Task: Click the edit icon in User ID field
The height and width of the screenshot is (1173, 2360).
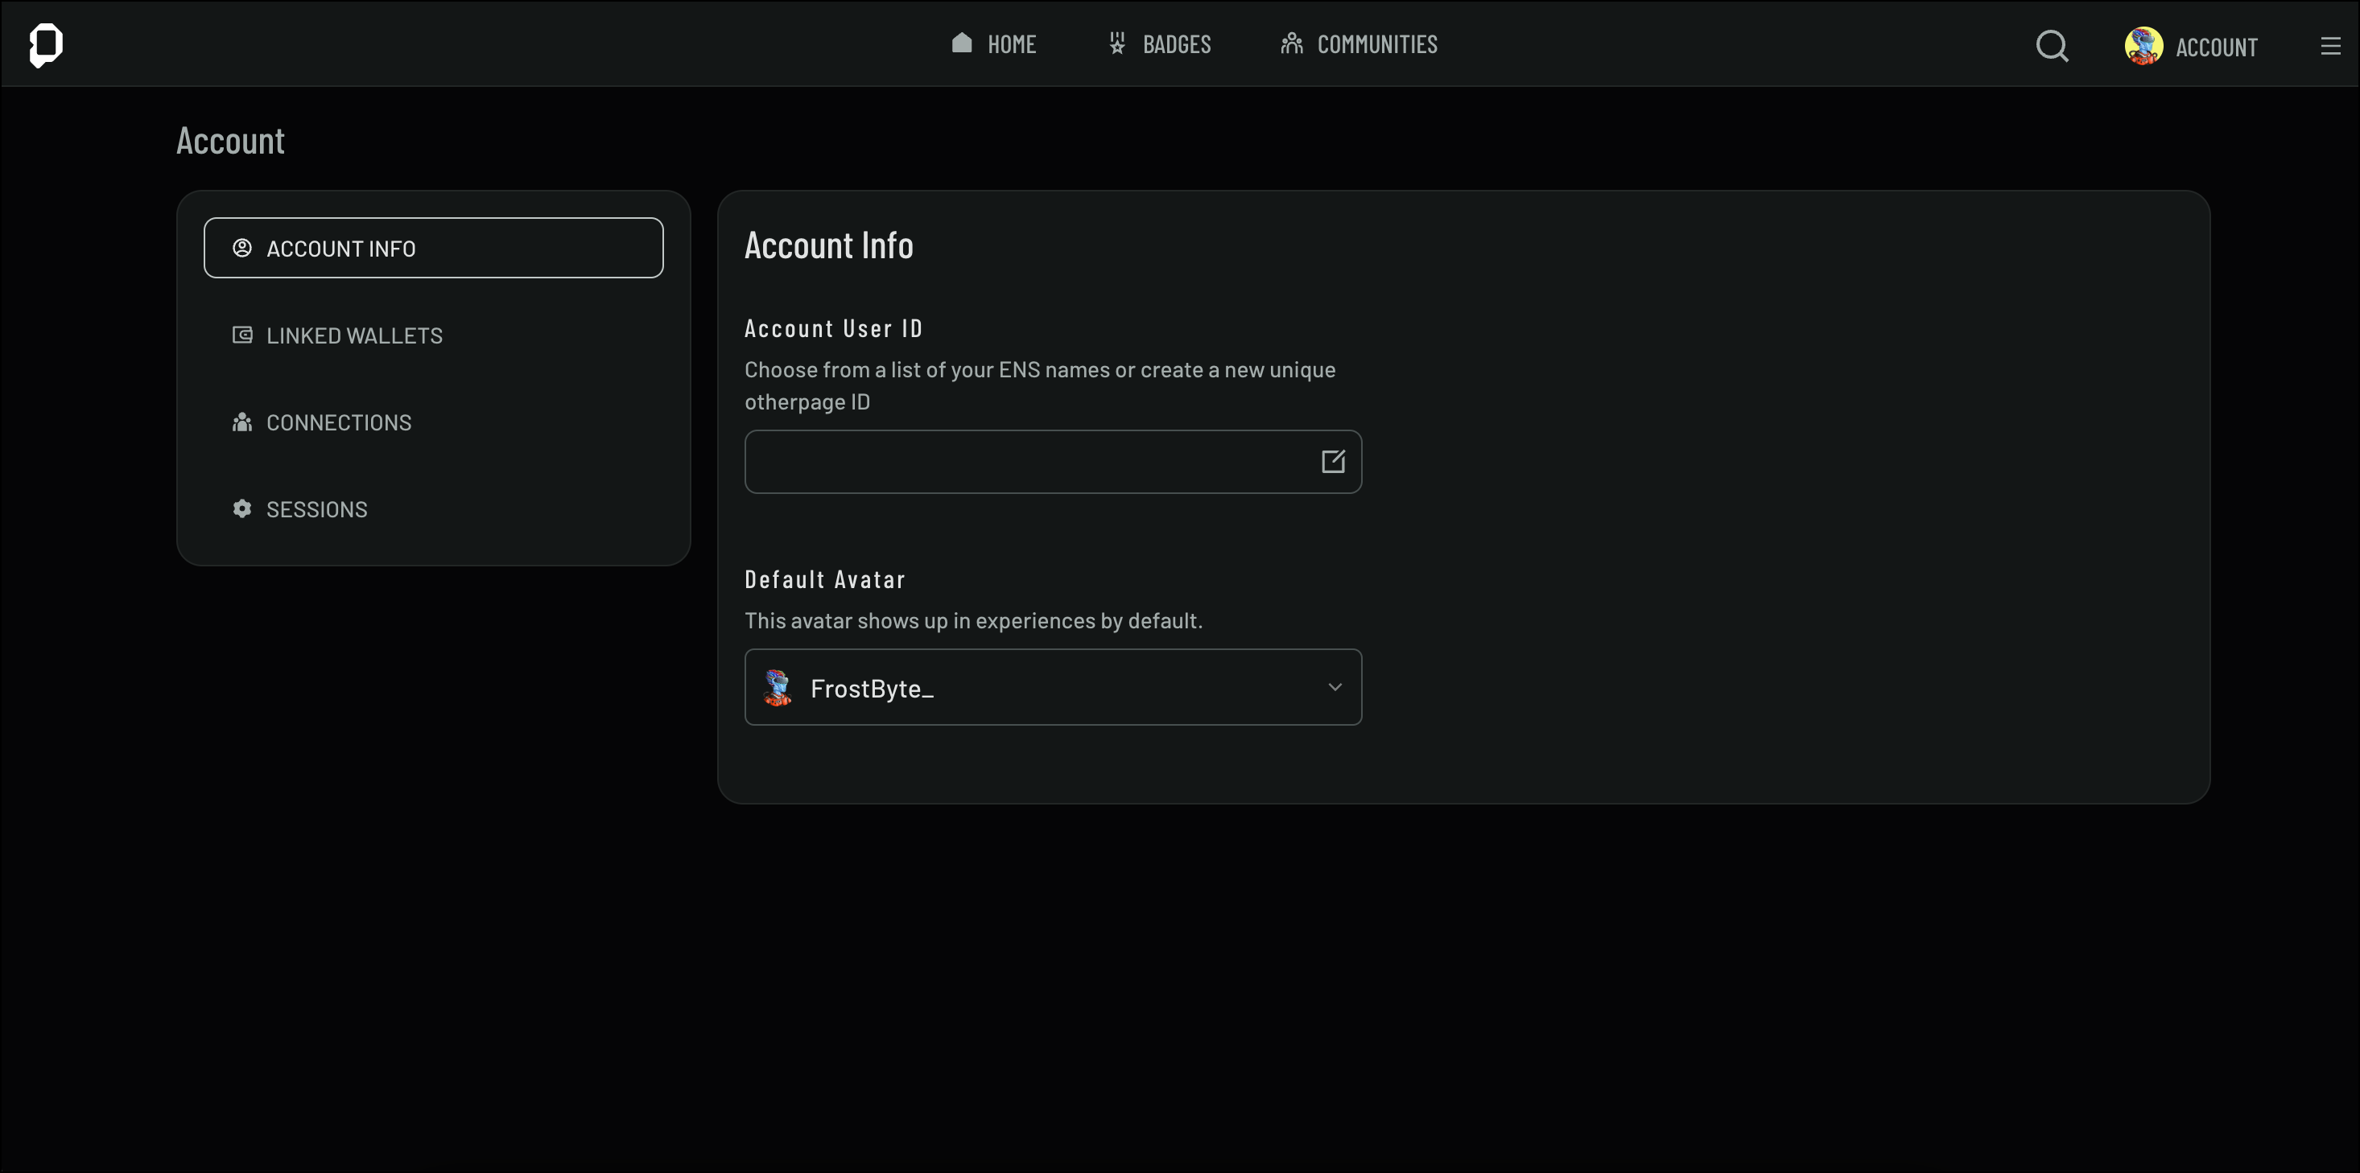Action: click(x=1332, y=462)
